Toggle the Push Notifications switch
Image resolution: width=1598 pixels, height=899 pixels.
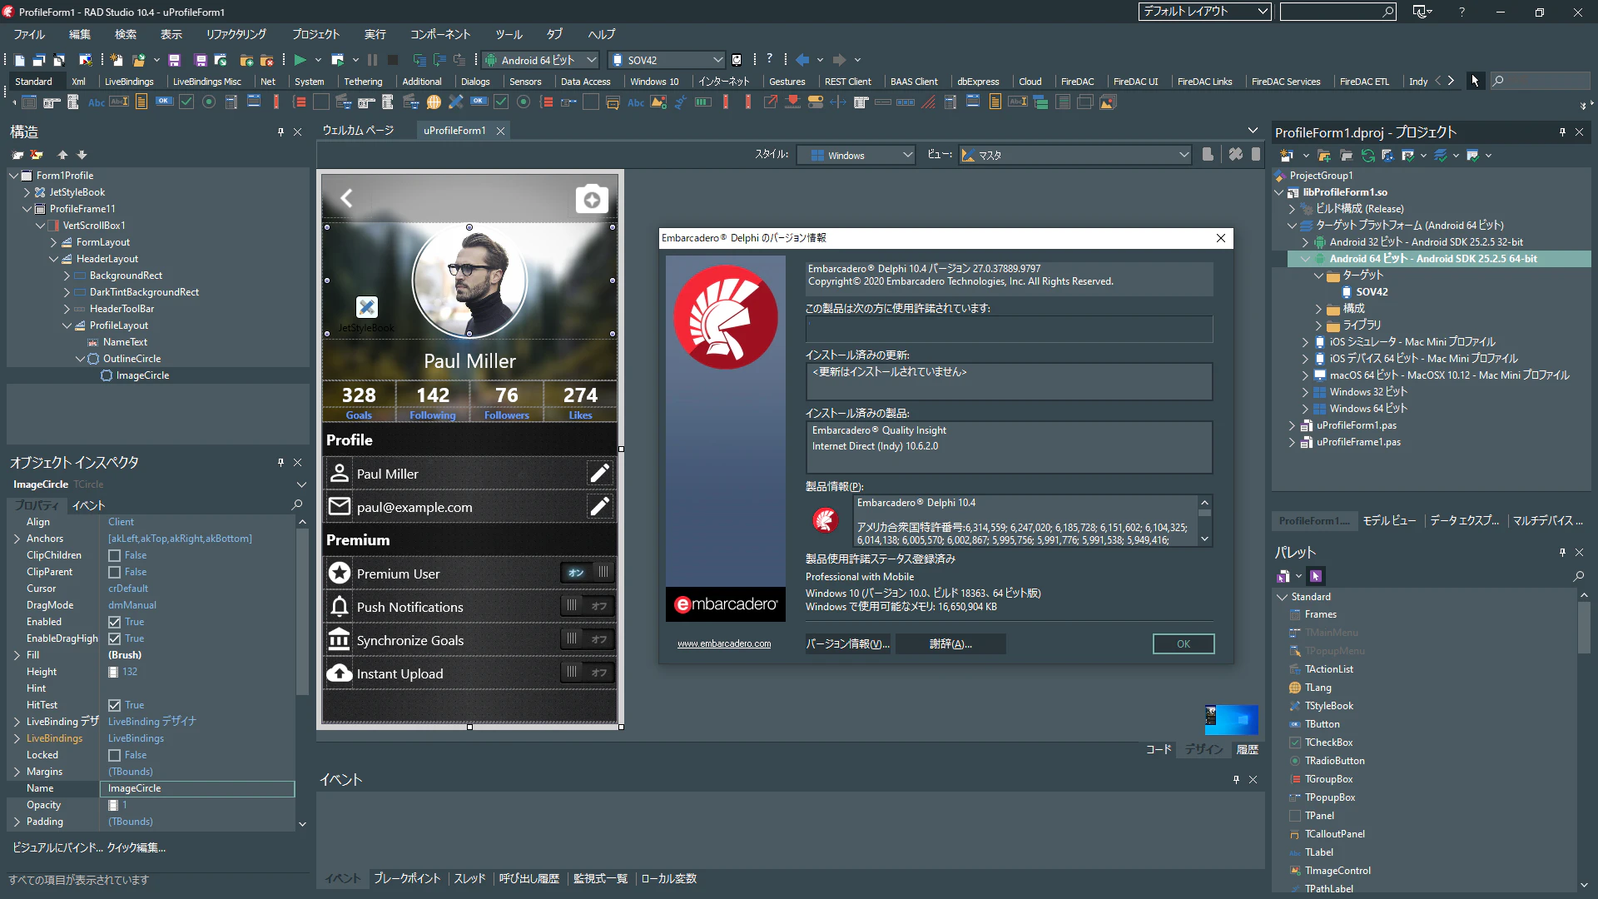tap(588, 606)
